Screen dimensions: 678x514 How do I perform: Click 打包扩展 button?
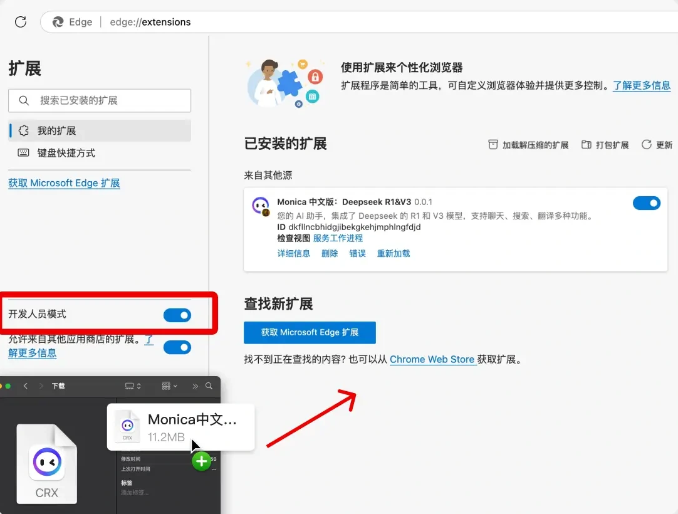(x=605, y=145)
